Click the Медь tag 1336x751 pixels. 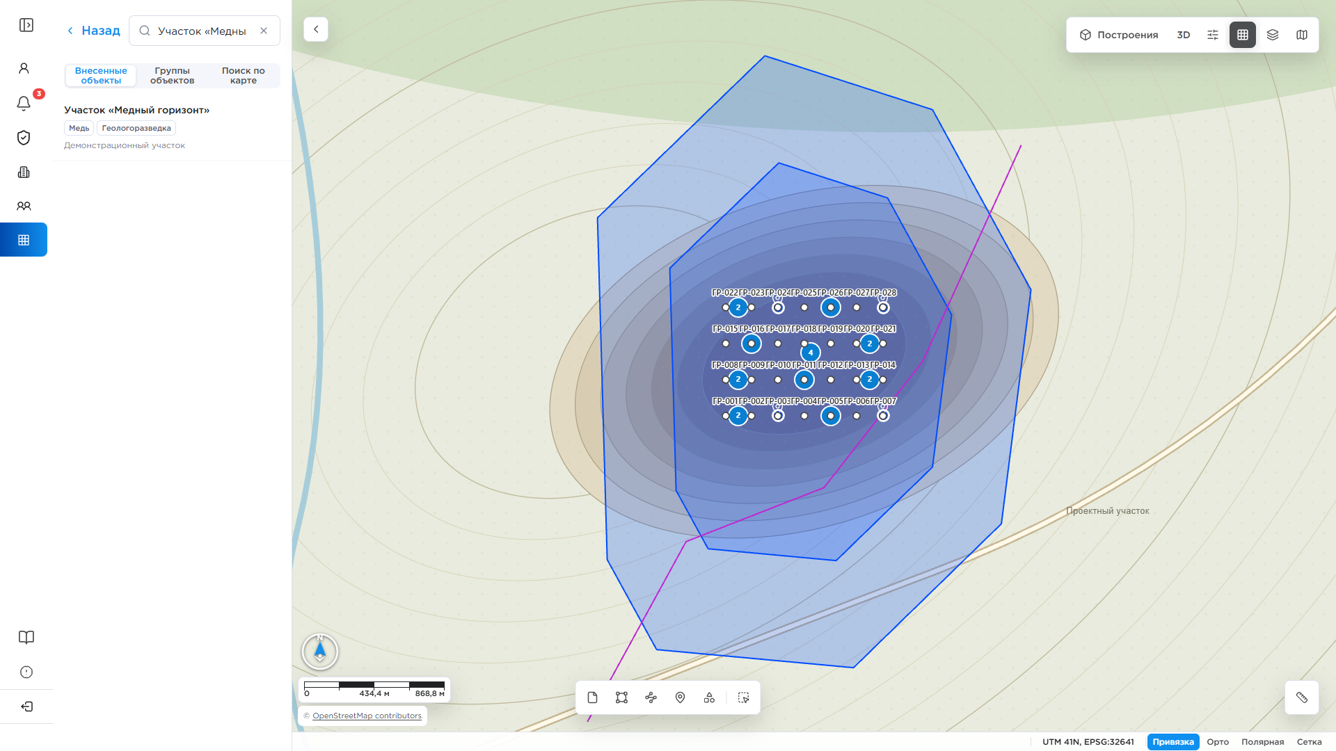coord(79,128)
